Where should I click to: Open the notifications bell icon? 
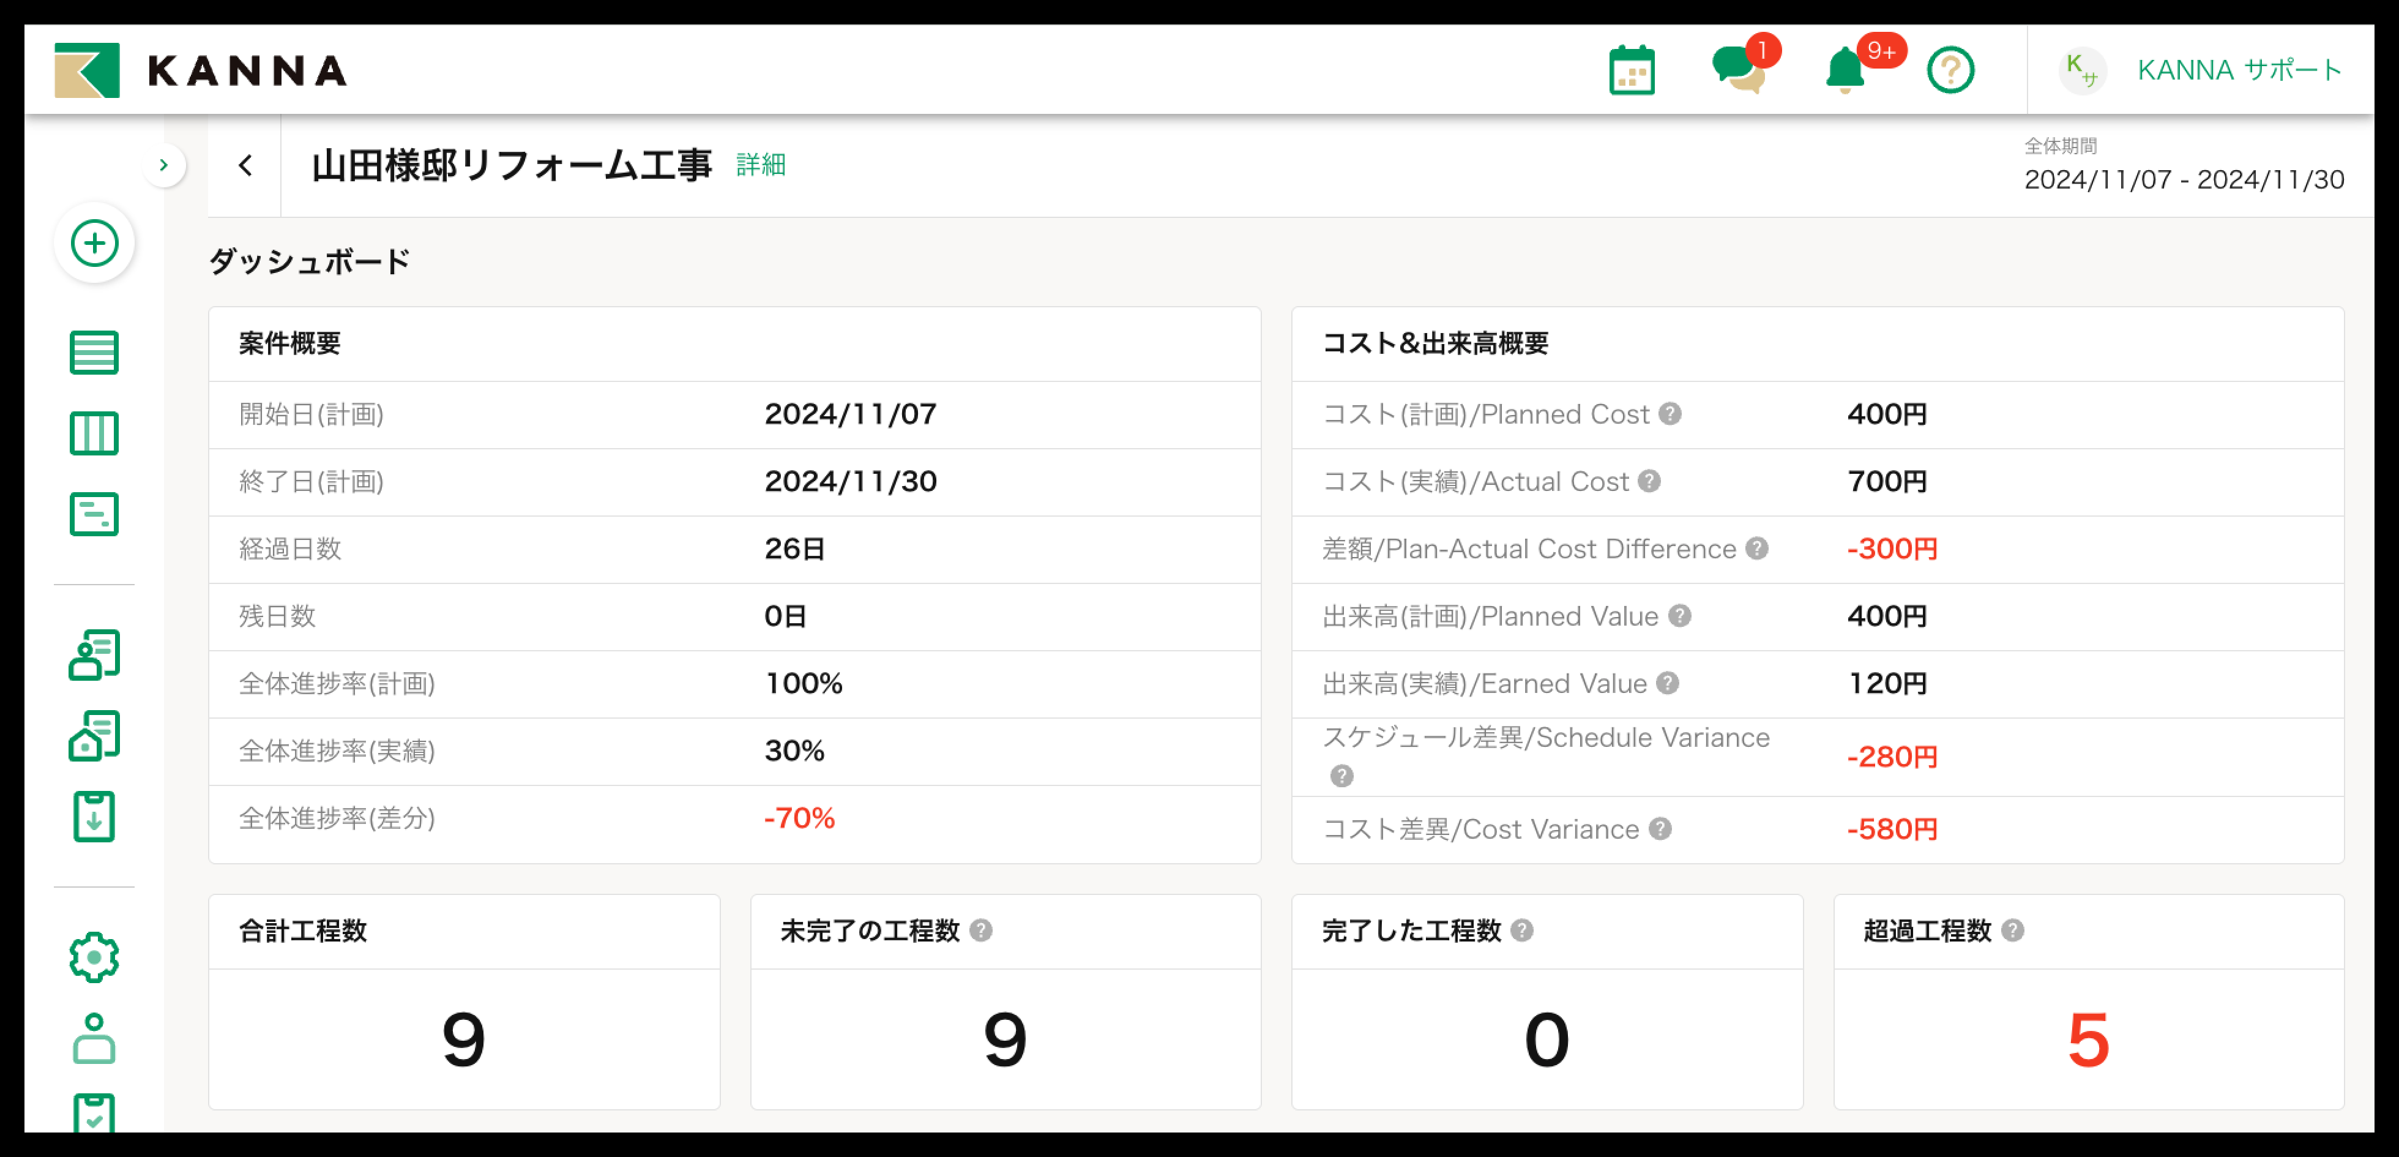pyautogui.click(x=1845, y=71)
